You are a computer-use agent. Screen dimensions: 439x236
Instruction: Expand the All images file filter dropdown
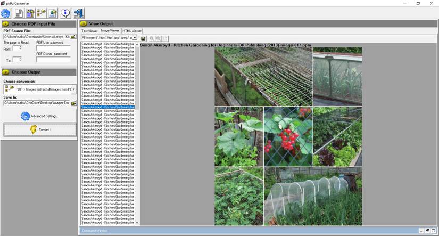pos(135,38)
